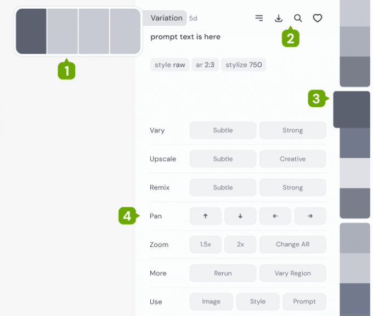Pan image right with right arrow
Image resolution: width=373 pixels, height=316 pixels.
(x=310, y=216)
